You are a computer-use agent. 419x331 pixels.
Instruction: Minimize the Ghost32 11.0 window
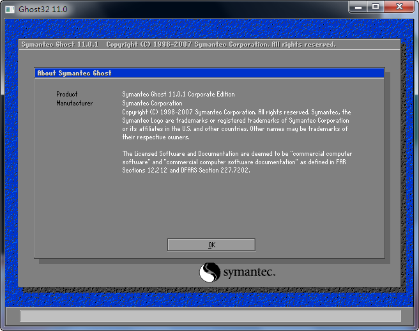coord(358,7)
